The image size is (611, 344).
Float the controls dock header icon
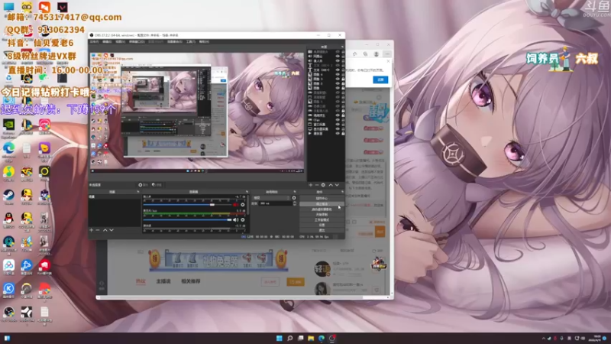tap(342, 192)
